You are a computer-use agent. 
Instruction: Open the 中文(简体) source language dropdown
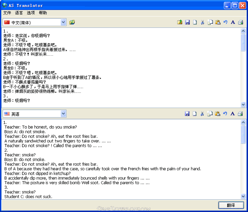click(x=63, y=22)
